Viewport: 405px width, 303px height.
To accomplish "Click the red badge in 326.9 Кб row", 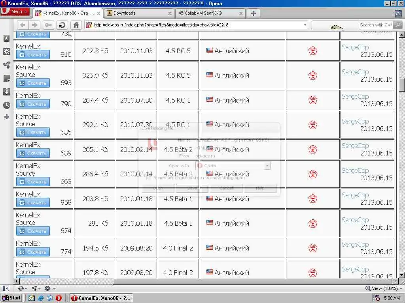I will point(312,75).
